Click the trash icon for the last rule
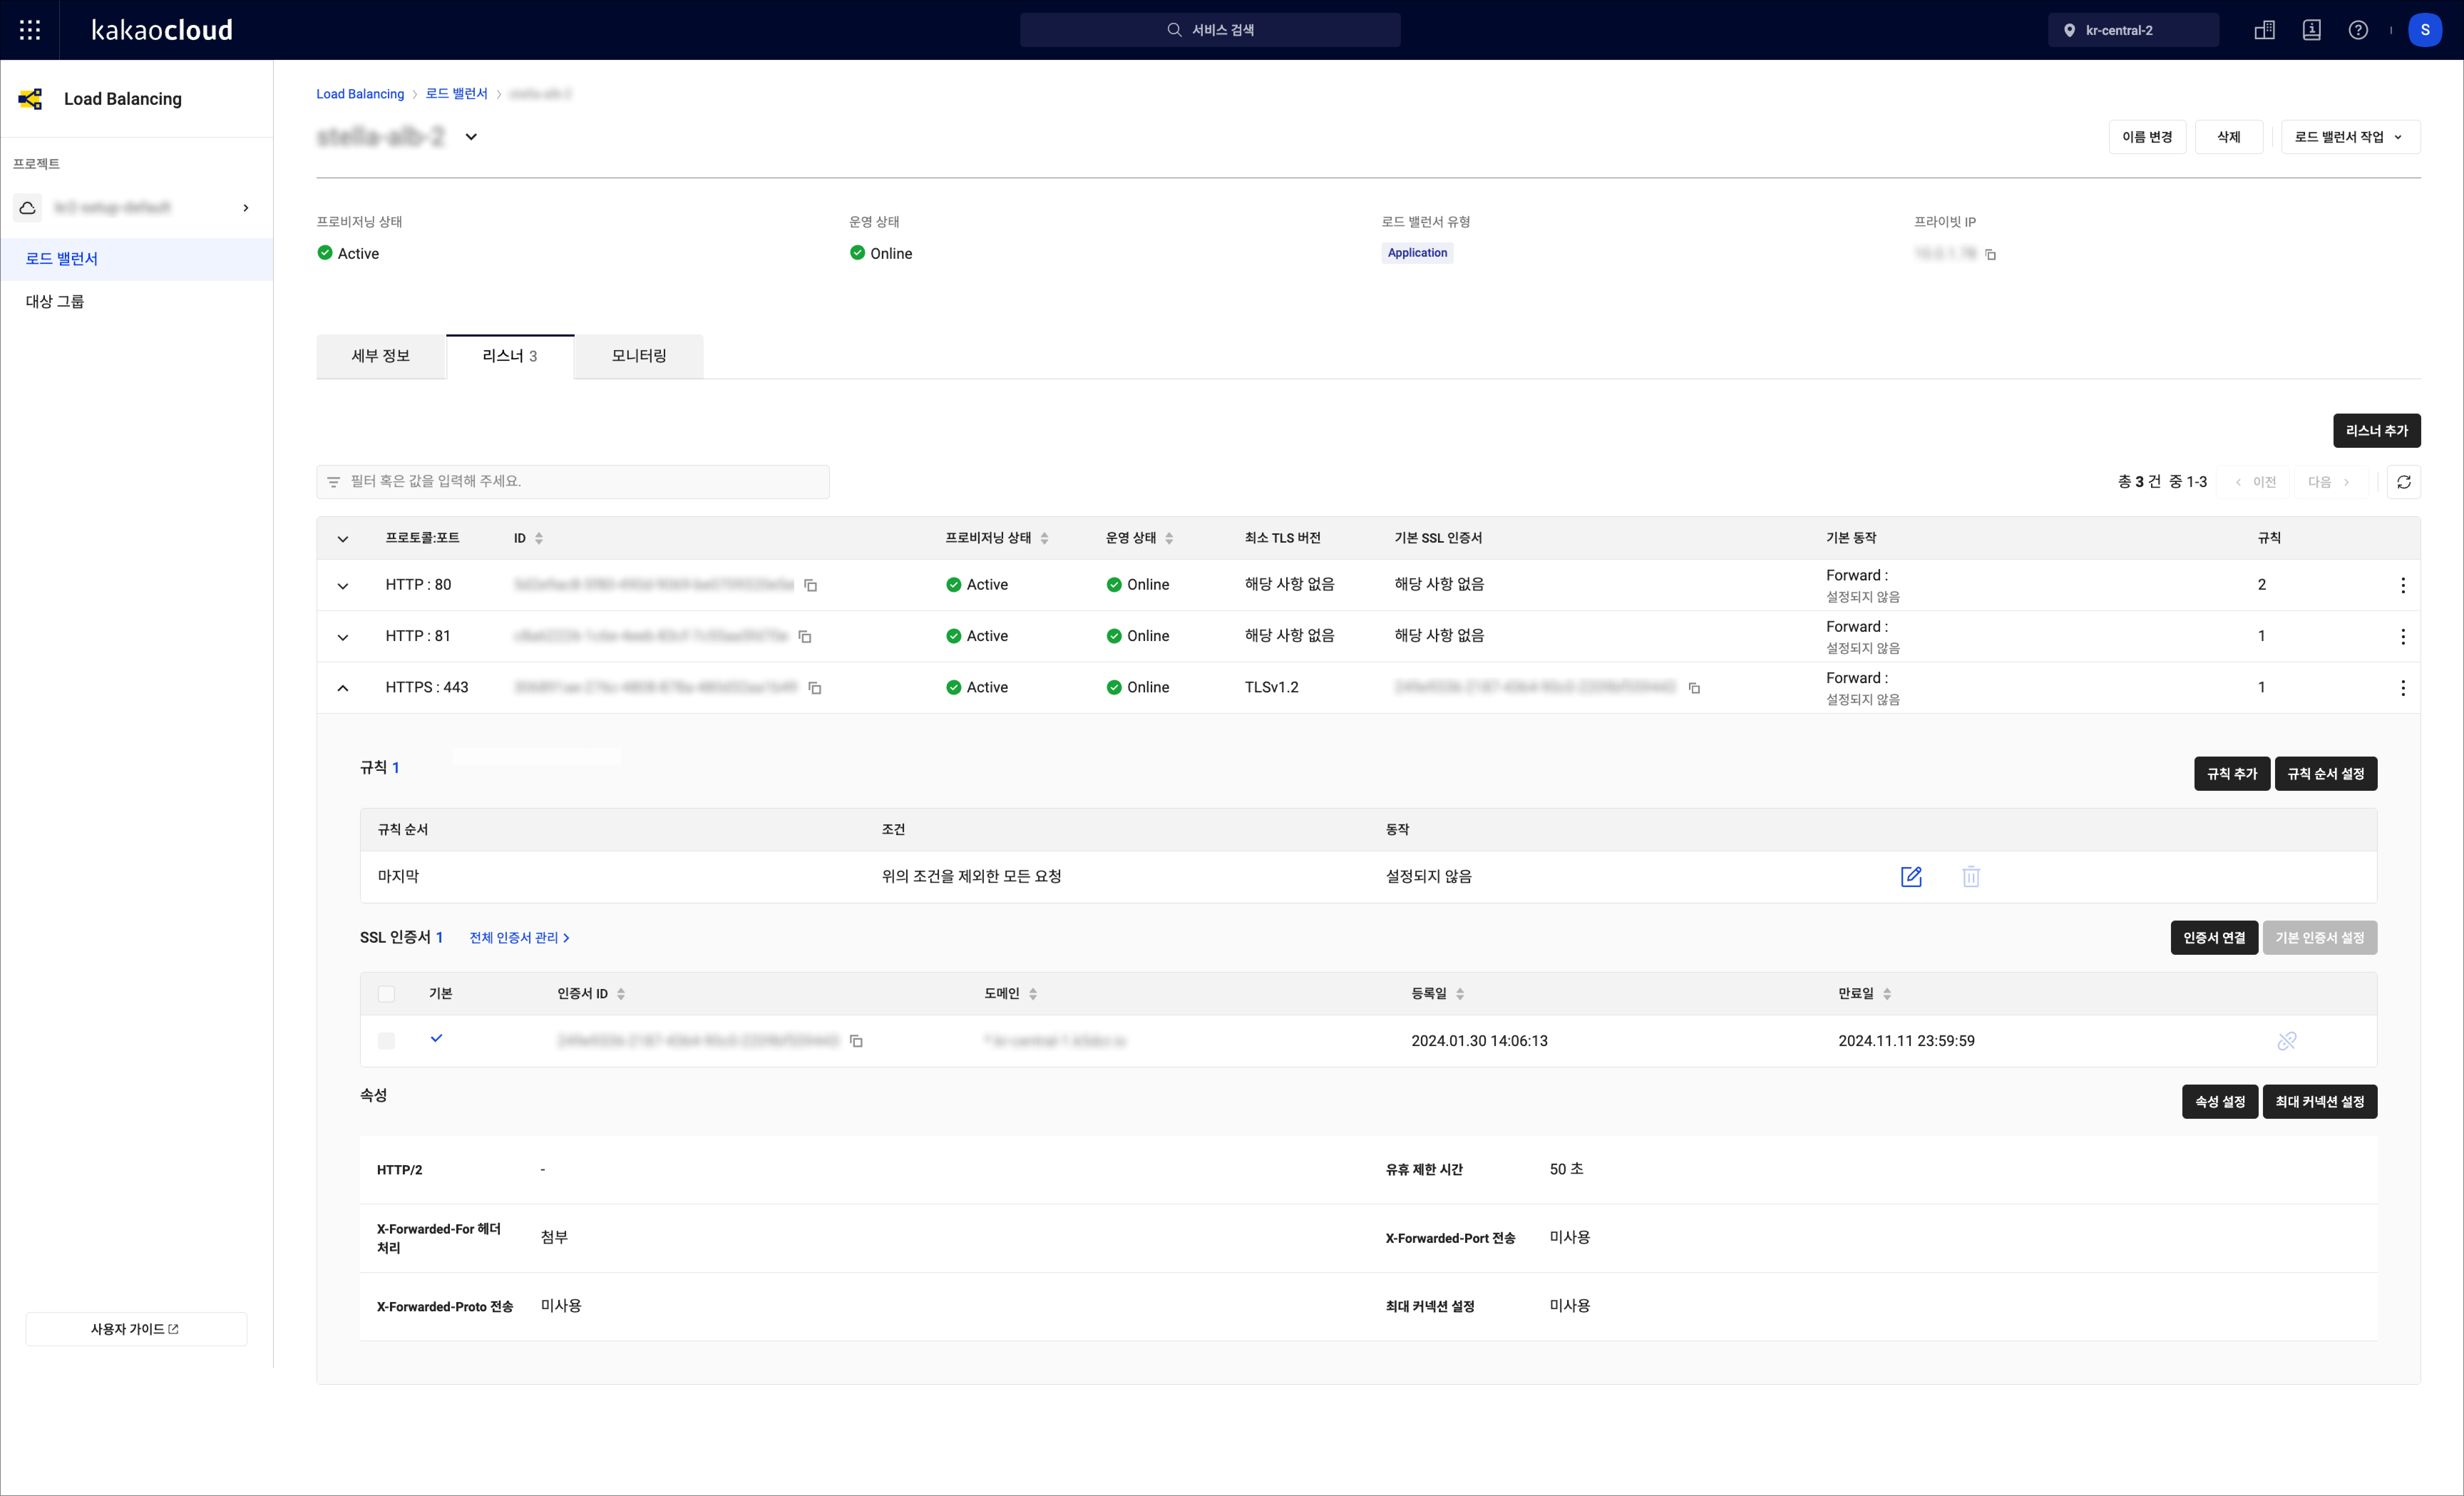This screenshot has height=1496, width=2464. coord(1971,877)
